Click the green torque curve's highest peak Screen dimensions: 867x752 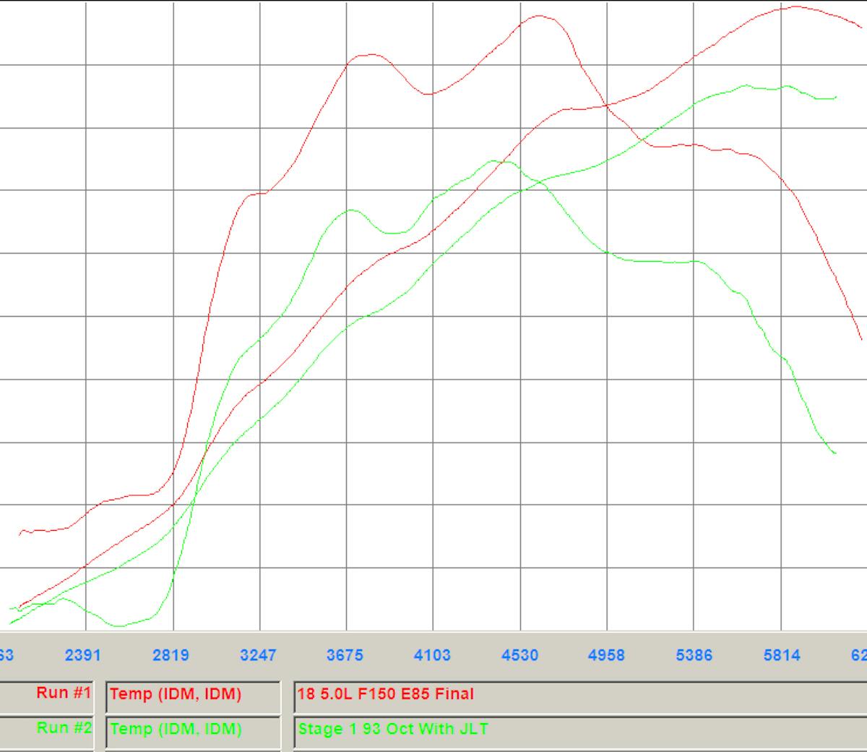pos(499,161)
